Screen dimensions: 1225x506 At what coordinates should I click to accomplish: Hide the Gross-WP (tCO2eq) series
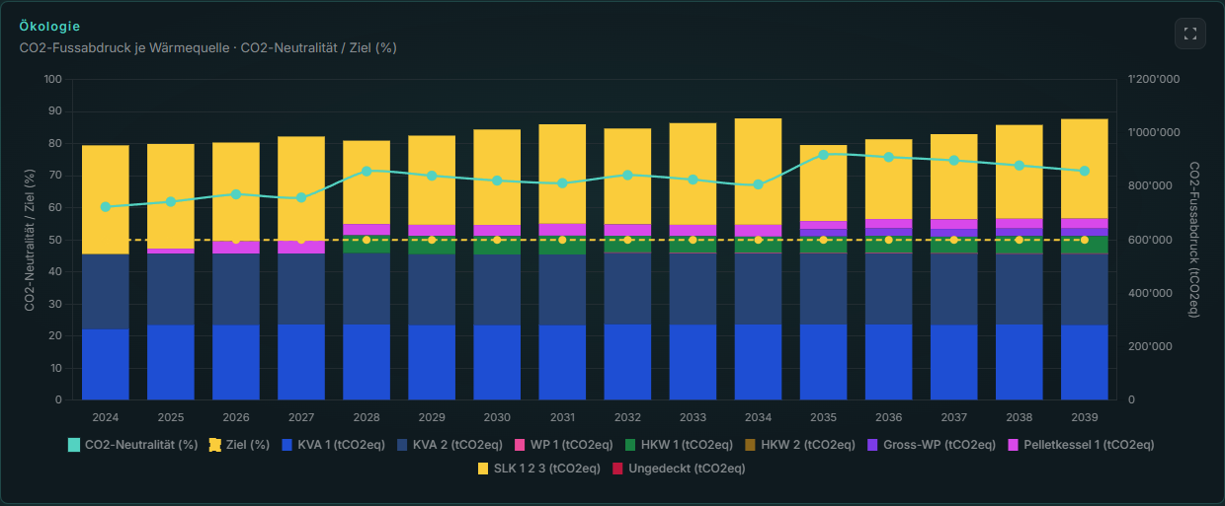click(931, 445)
